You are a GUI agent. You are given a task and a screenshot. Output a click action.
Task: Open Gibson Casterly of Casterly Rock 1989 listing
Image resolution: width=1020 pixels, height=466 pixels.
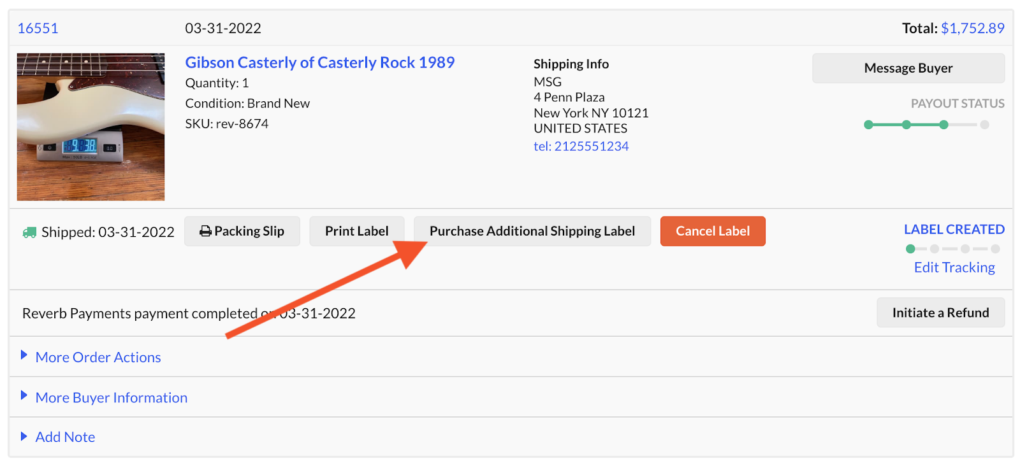tap(319, 62)
